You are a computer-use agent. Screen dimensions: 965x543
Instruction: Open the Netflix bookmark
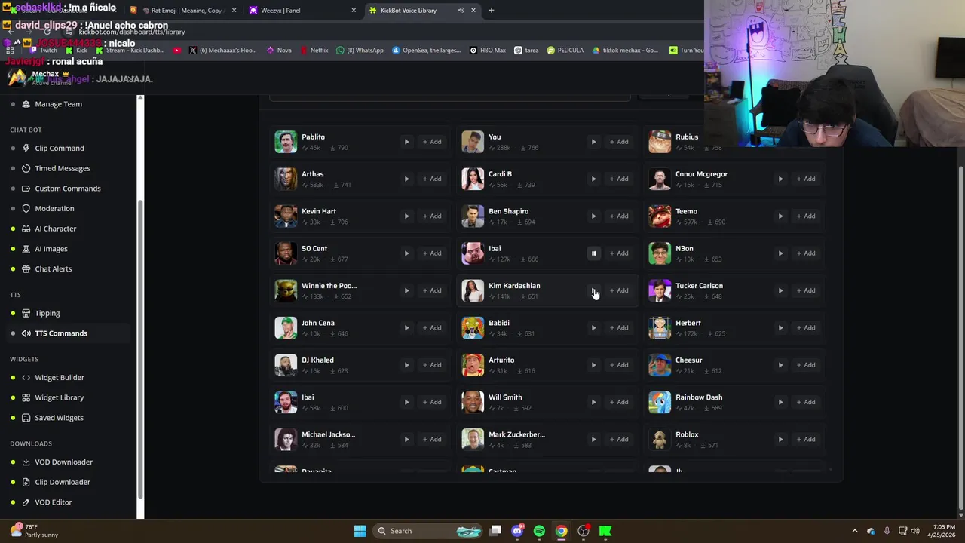click(314, 51)
